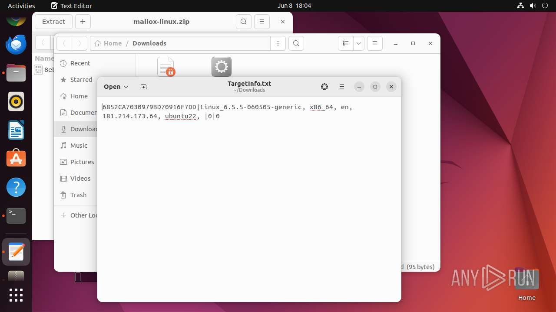Search in the archive manager window
Screen dimensions: 556x312
tap(244, 22)
